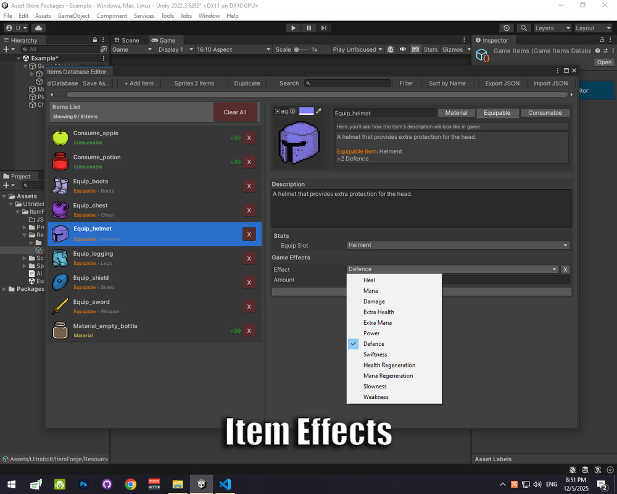Click the Pause button in the toolbar
This screenshot has width=617, height=494.
308,27
